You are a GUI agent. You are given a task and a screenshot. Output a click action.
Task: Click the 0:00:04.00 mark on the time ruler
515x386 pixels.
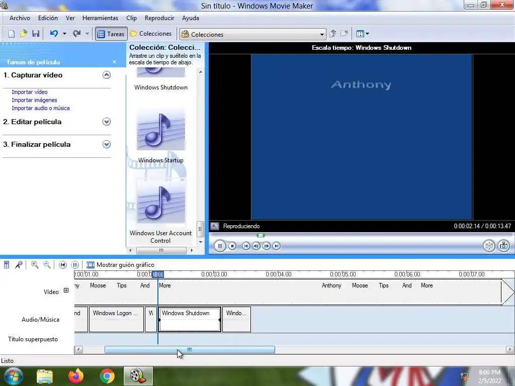click(x=279, y=274)
